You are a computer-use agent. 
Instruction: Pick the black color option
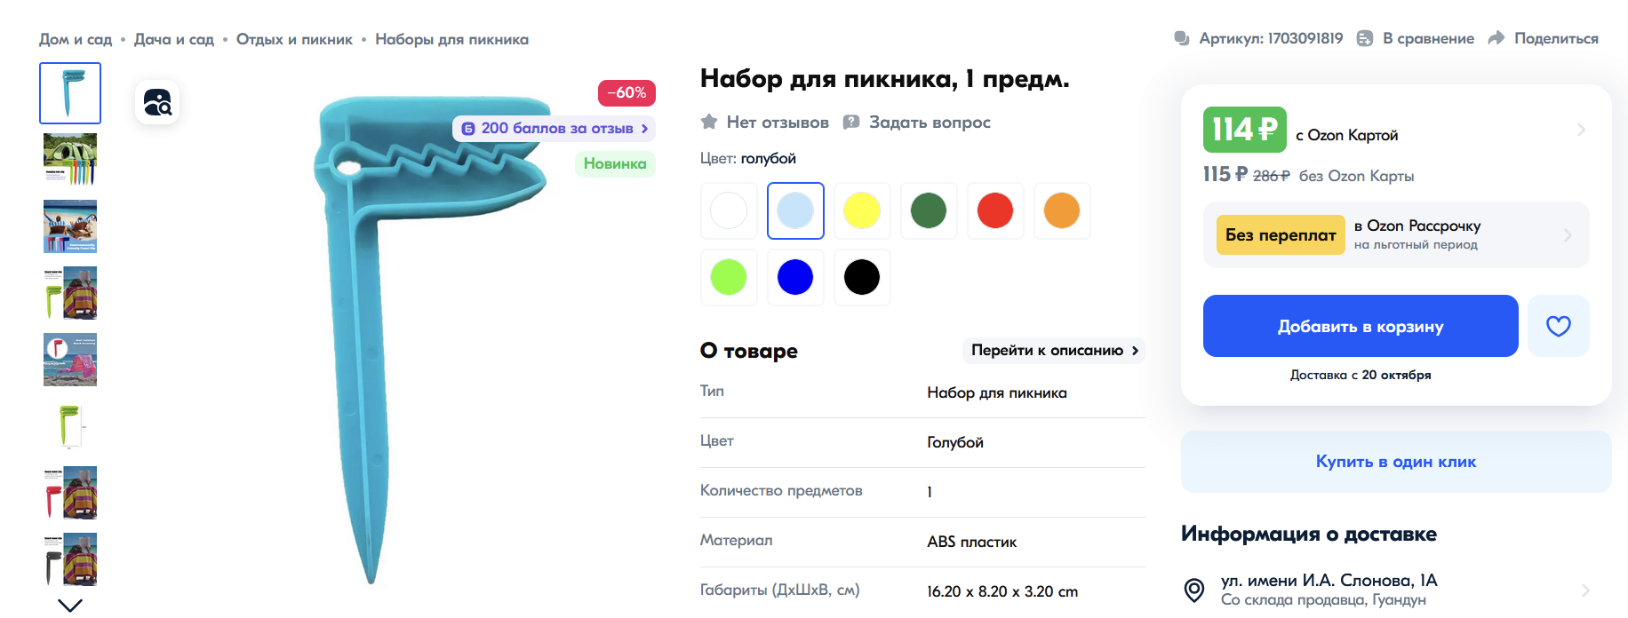(x=862, y=277)
